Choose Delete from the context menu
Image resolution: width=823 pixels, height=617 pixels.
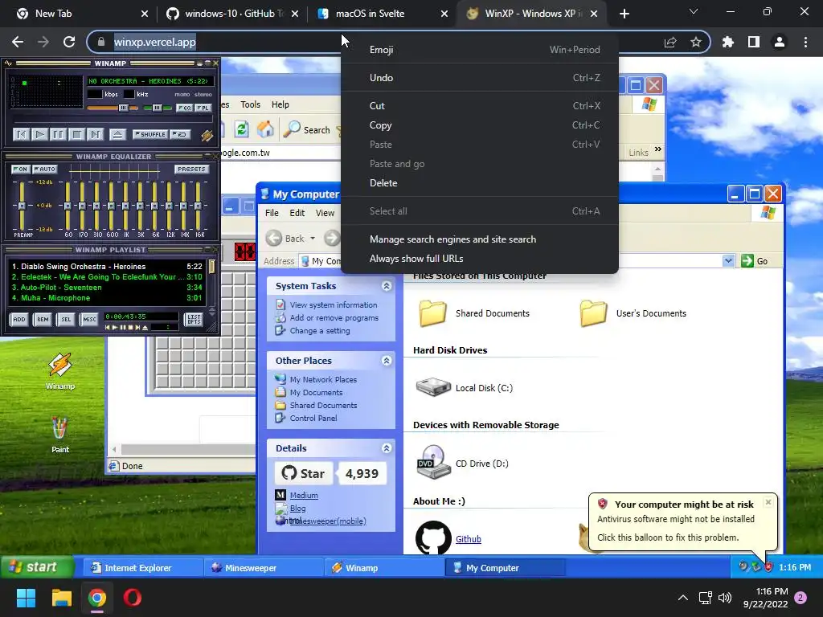[480, 183]
